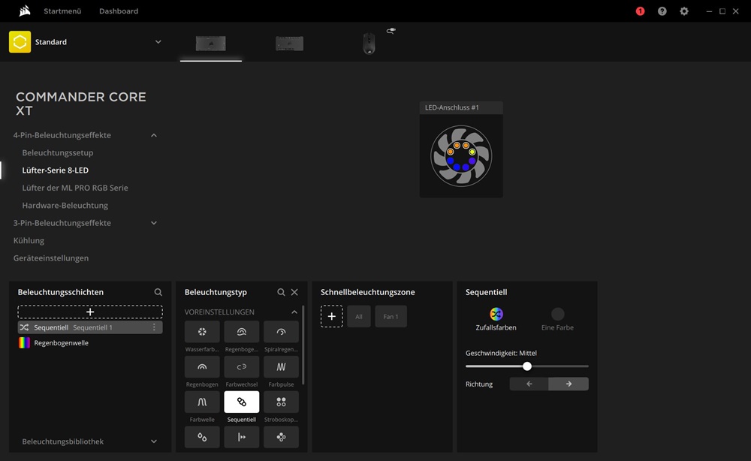751x461 pixels.
Task: Click the wireless dongle icon near mouse
Action: pos(391,31)
